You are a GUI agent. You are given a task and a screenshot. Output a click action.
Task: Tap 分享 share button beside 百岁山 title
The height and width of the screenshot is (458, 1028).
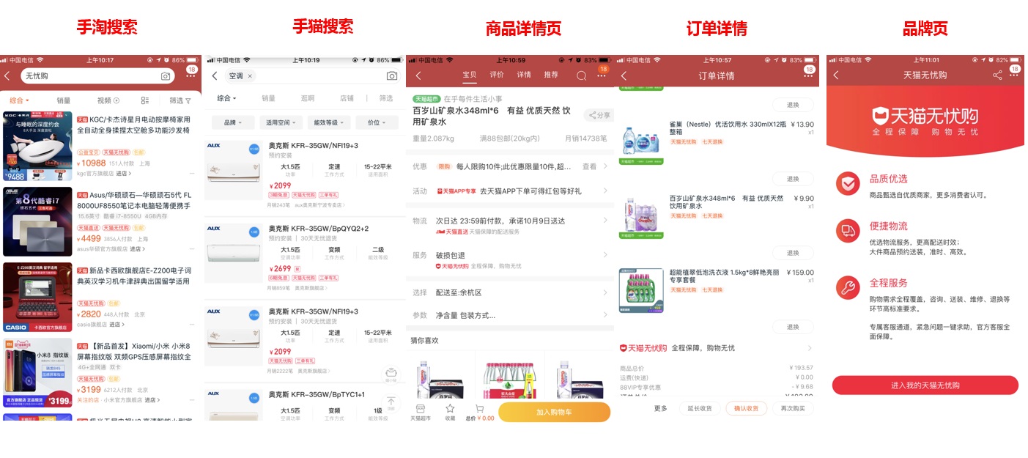599,115
